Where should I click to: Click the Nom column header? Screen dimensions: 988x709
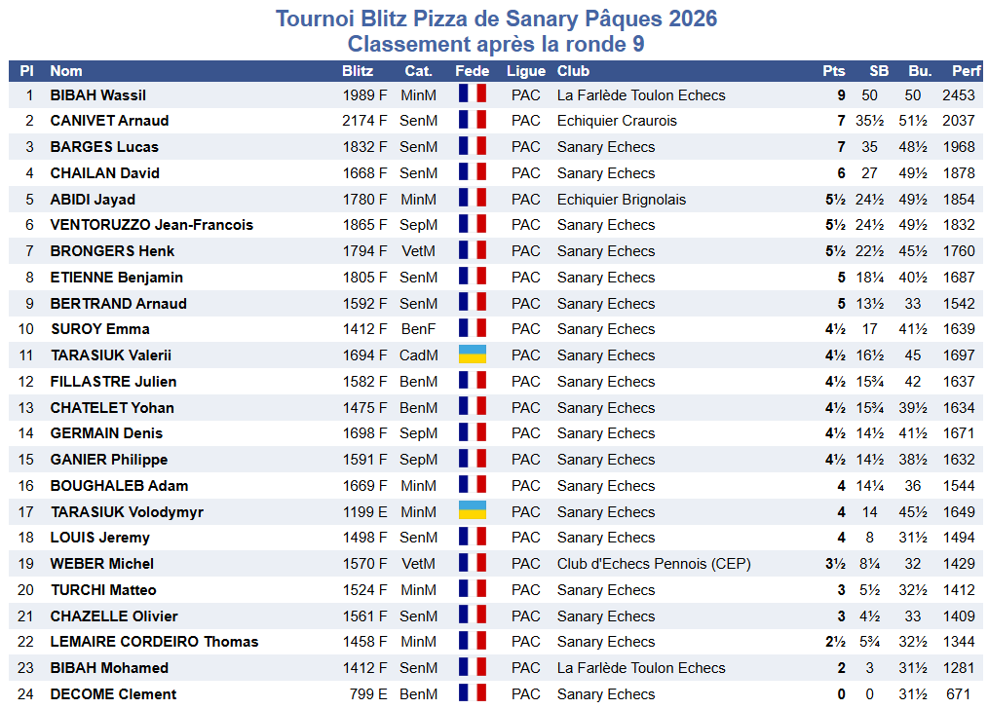coord(66,71)
